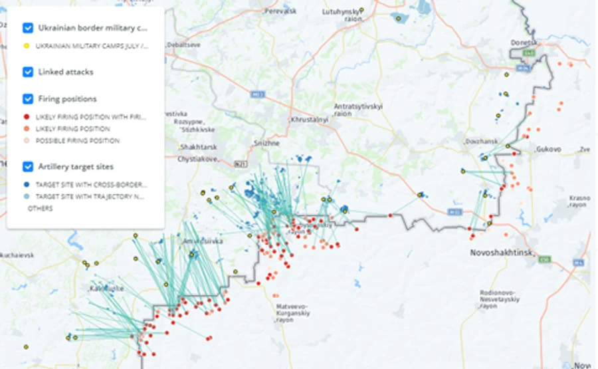
Task: Click light blue Target site with trajectory swatch
Action: click(x=27, y=197)
